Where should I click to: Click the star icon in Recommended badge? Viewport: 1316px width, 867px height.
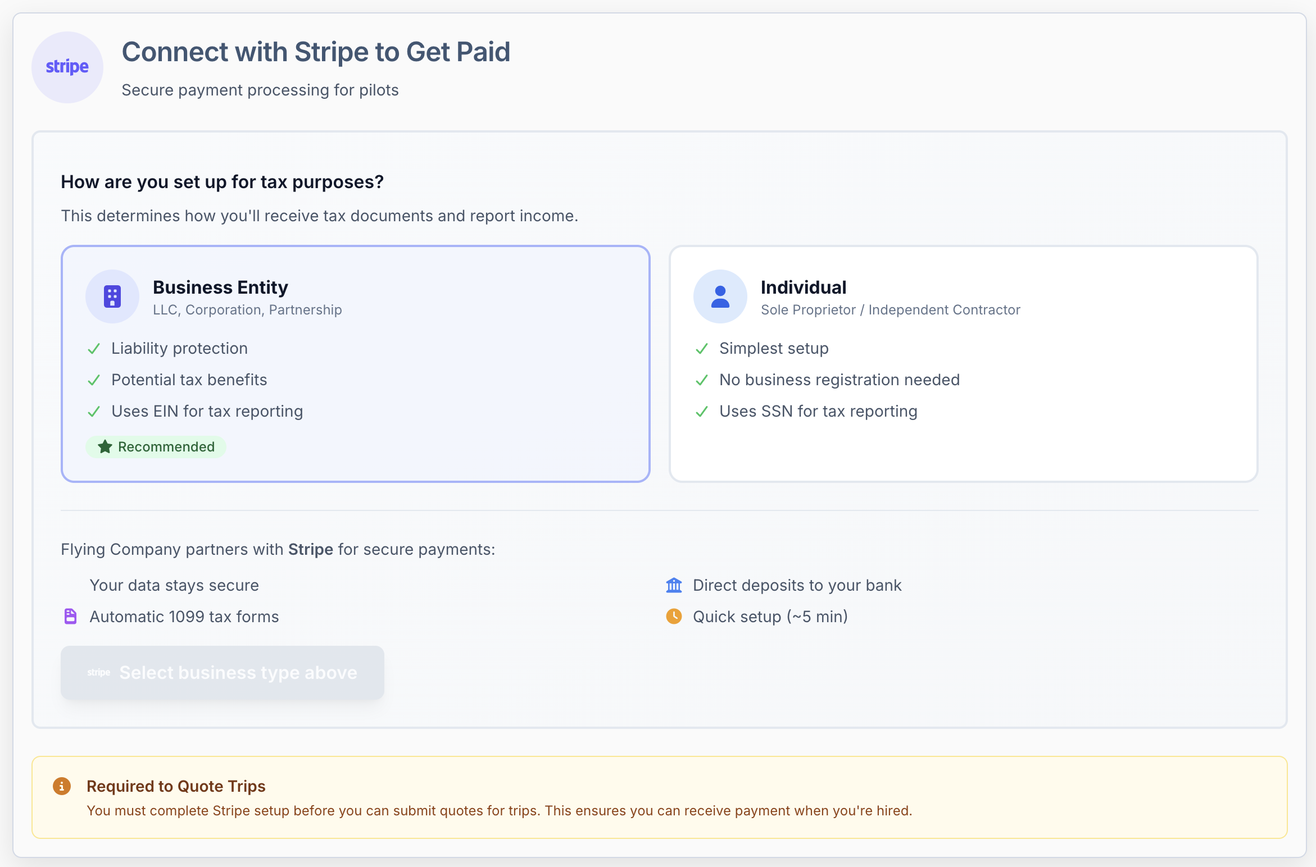click(x=105, y=447)
